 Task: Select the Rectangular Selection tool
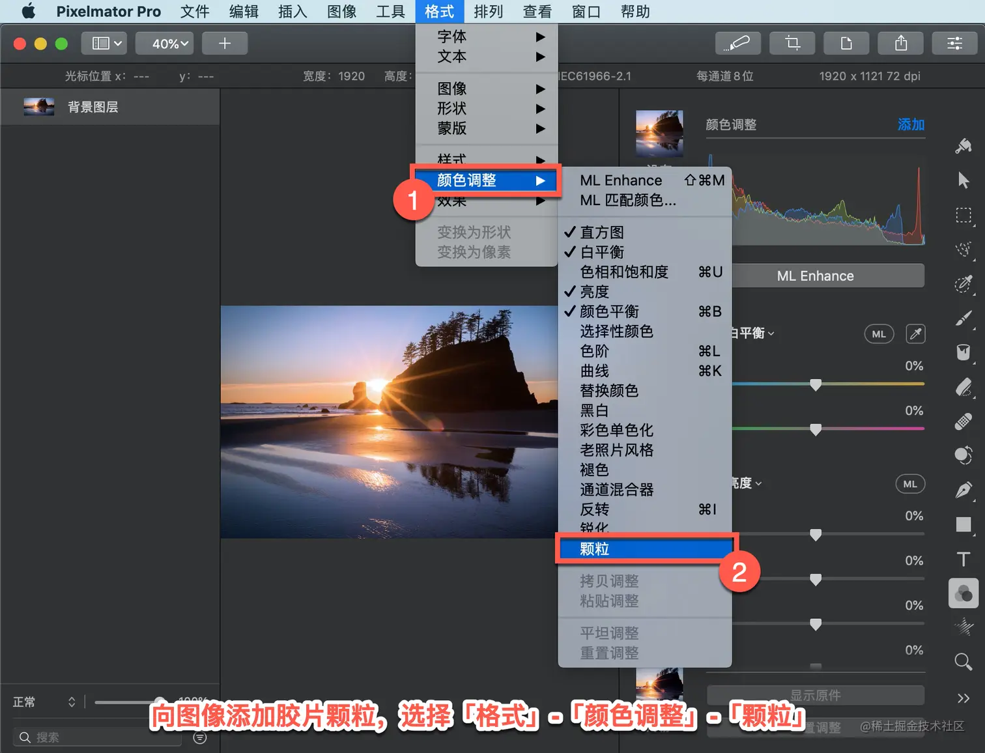click(x=964, y=215)
